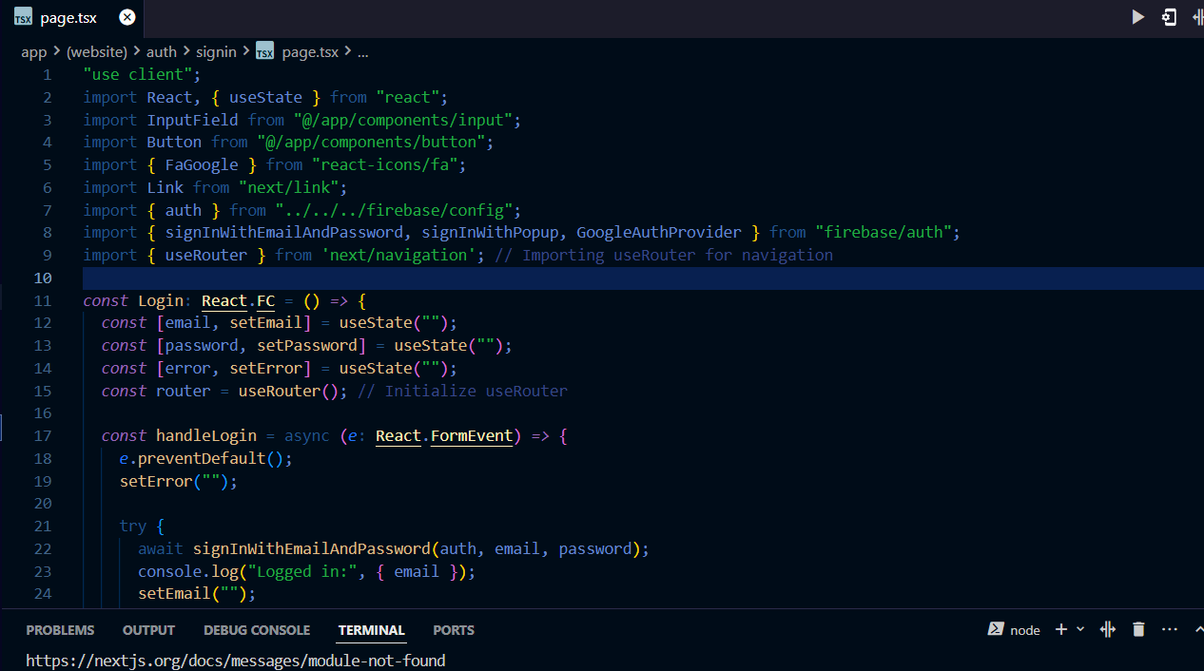Click the "../../../firebase/config" path
Screen dimensions: 1204x671
(395, 210)
